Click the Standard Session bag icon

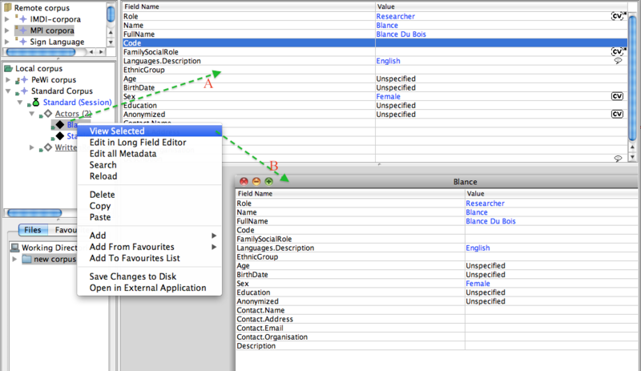36,102
